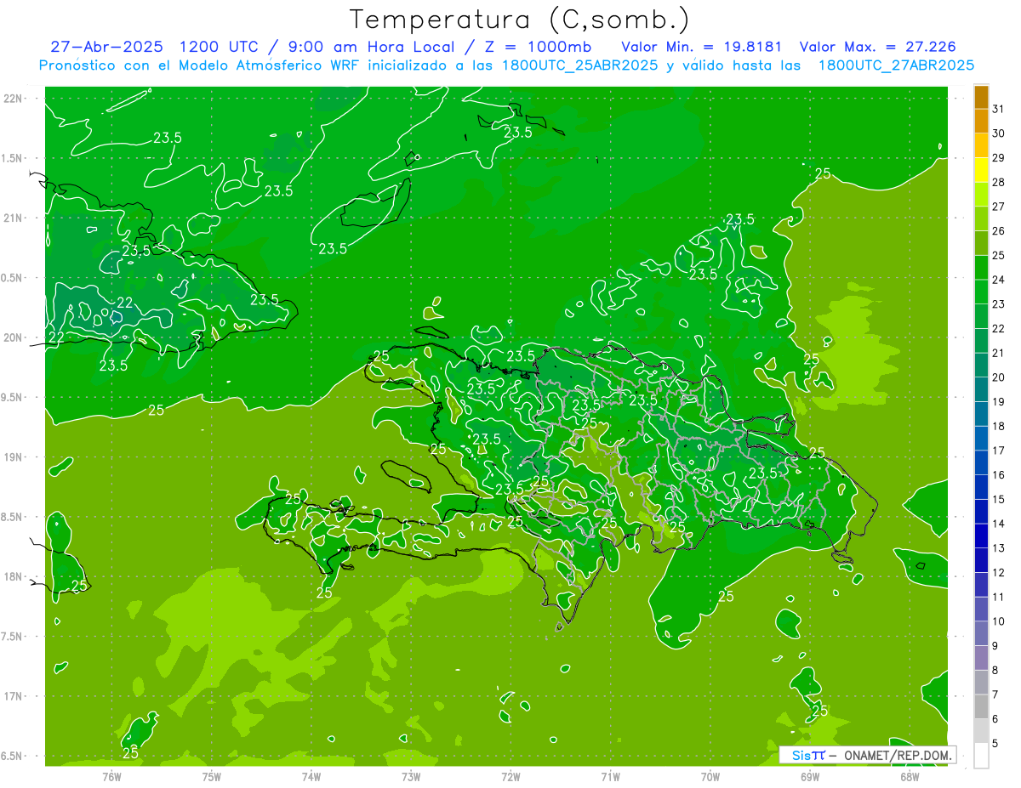1021x788 pixels.
Task: Click the 'Valor Min. = 19.8181' readout
Action: pos(701,47)
